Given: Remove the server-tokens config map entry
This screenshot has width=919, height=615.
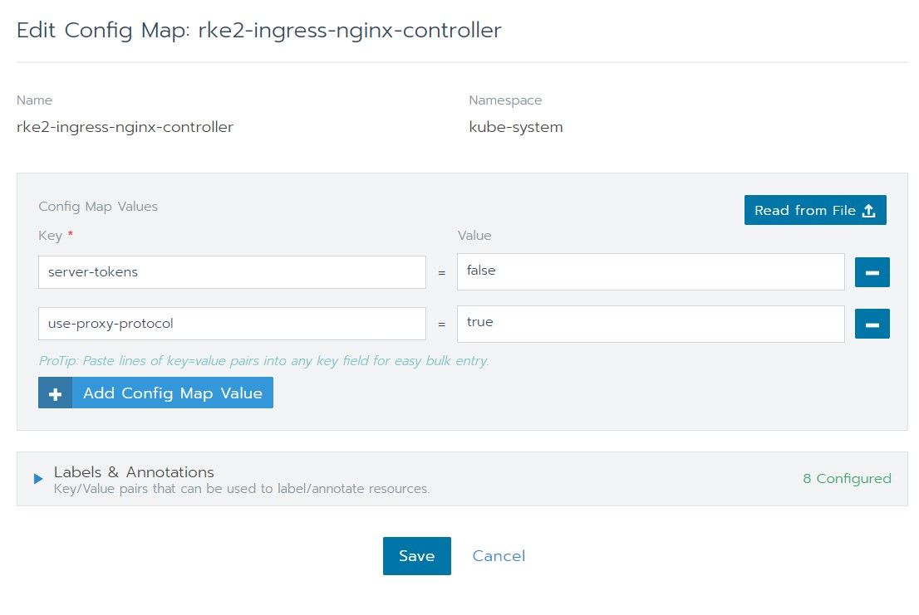Looking at the screenshot, I should (872, 272).
